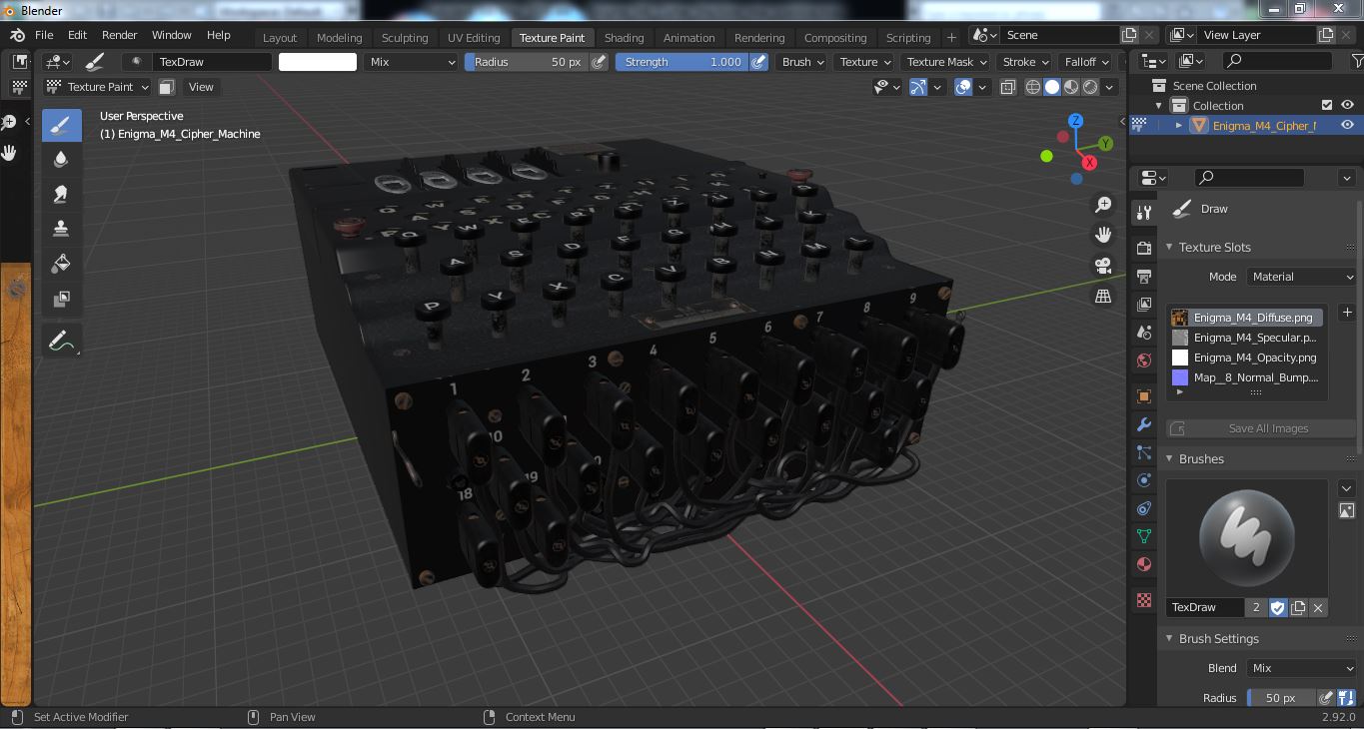This screenshot has width=1364, height=729.
Task: Switch perspective/orthographic grid icon
Action: point(1103,297)
